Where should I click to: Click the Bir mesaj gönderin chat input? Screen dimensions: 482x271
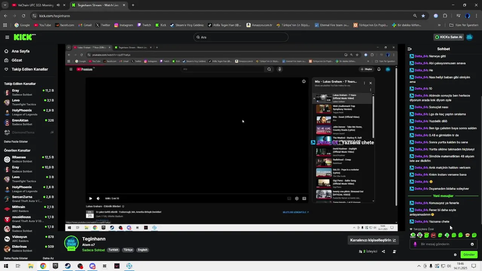[x=443, y=244]
